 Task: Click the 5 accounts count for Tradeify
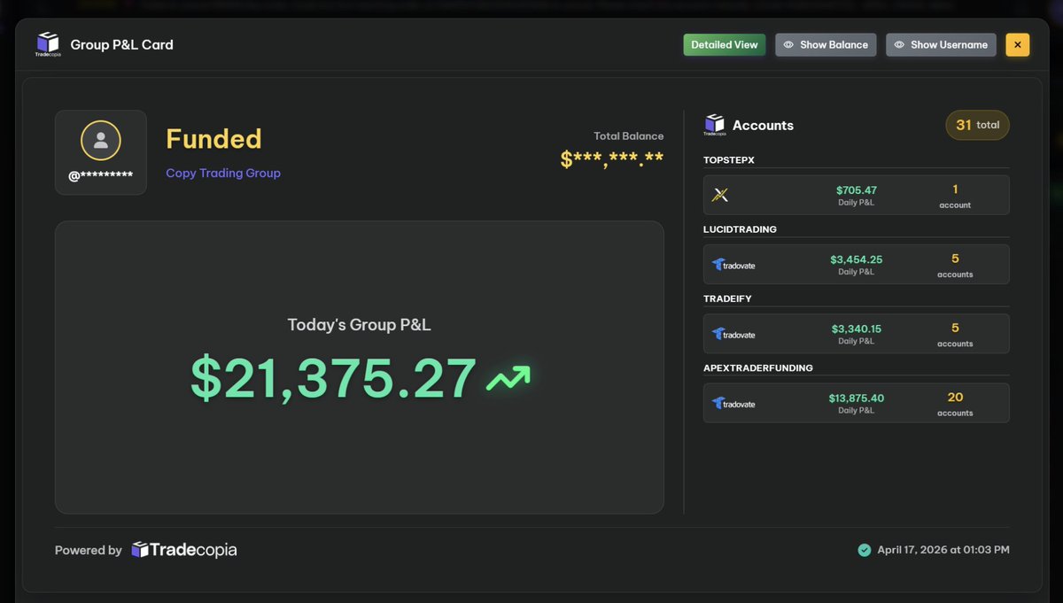[955, 328]
